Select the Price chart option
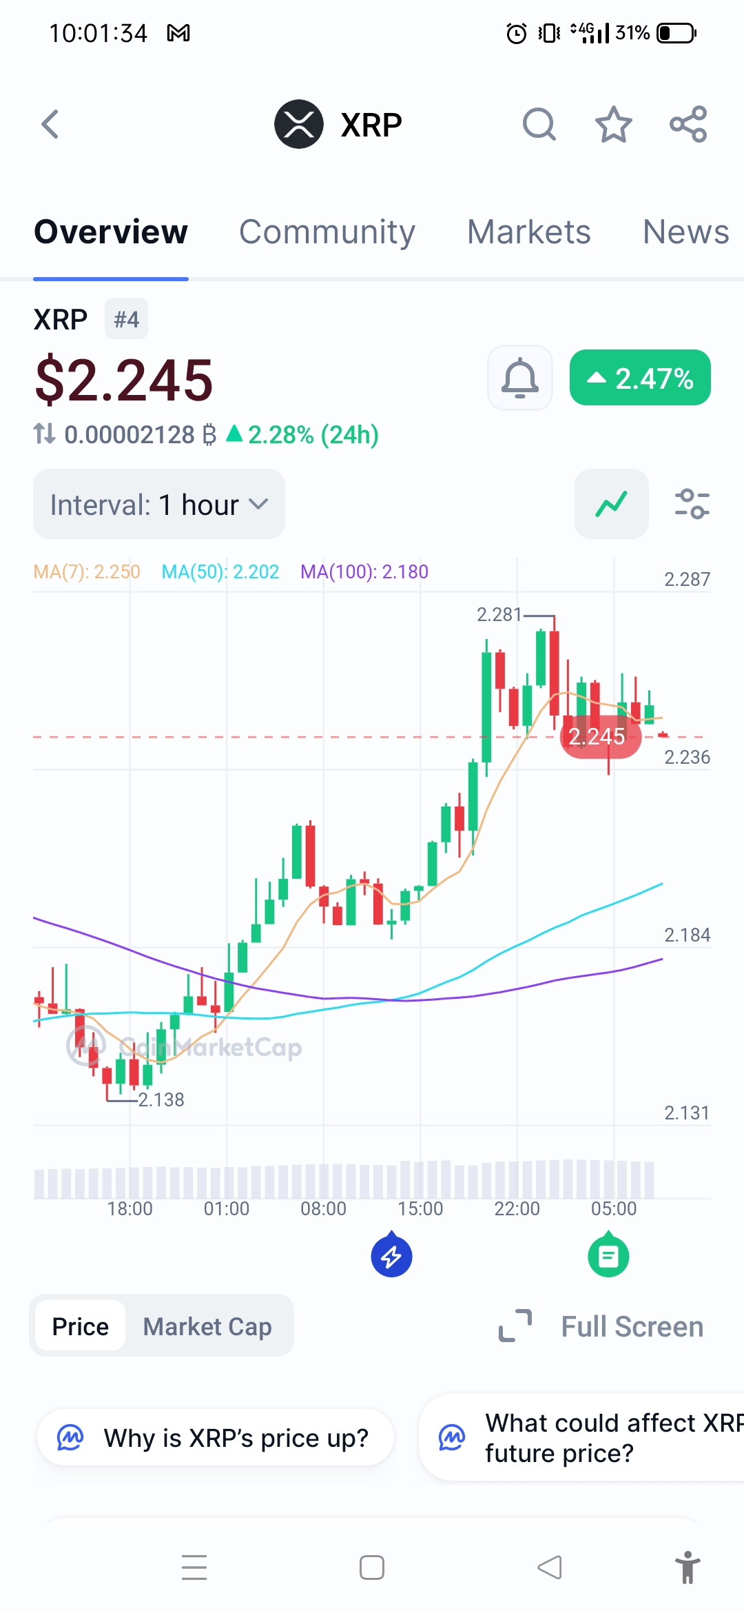 (81, 1326)
